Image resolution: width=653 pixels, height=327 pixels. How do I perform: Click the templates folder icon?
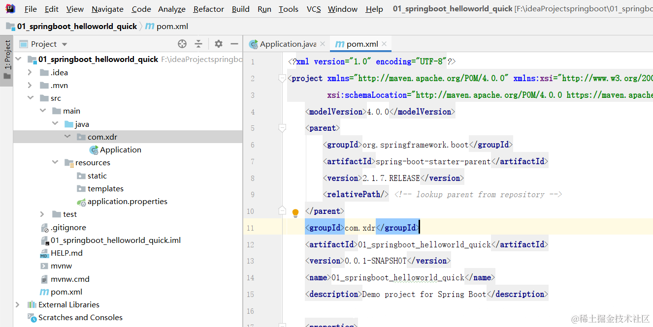click(x=81, y=189)
